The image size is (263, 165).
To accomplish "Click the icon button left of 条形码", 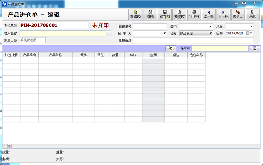I will (171, 48).
